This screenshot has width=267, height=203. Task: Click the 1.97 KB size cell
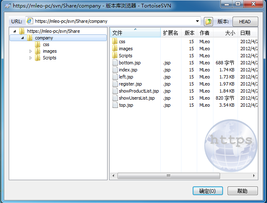tap(227, 84)
